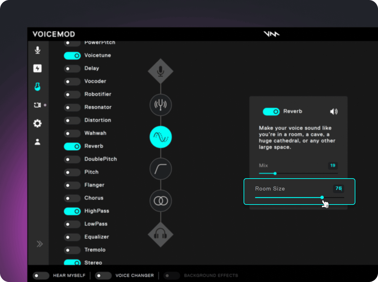Open the Soundboard lightning bolt sidebar icon
The width and height of the screenshot is (378, 282).
pyautogui.click(x=37, y=68)
